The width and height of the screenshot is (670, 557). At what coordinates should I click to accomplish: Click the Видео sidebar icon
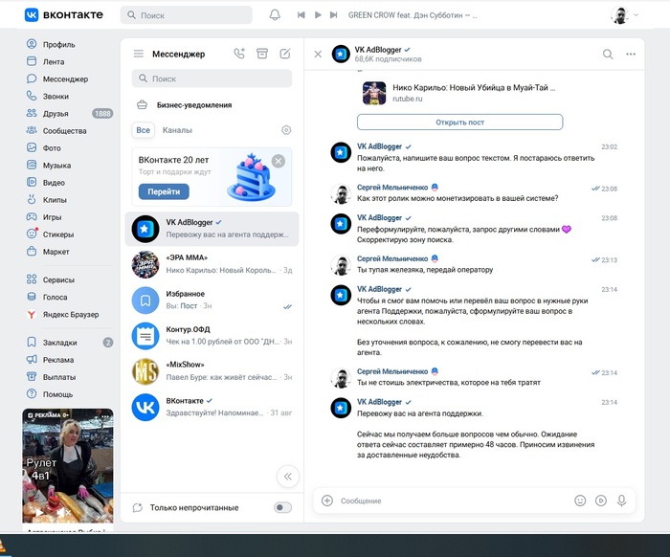[32, 183]
